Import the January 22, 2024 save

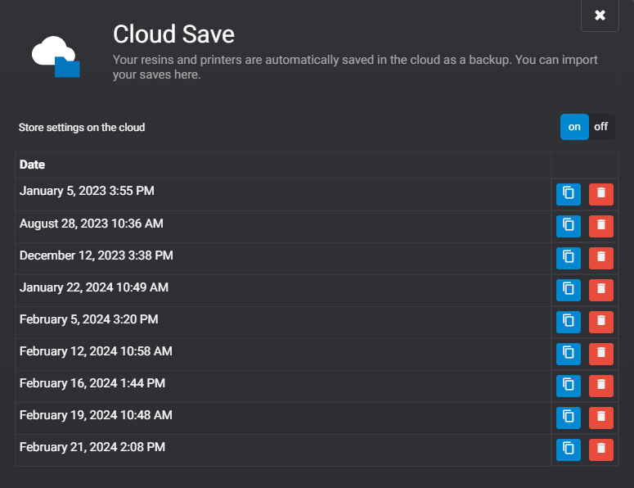(568, 290)
